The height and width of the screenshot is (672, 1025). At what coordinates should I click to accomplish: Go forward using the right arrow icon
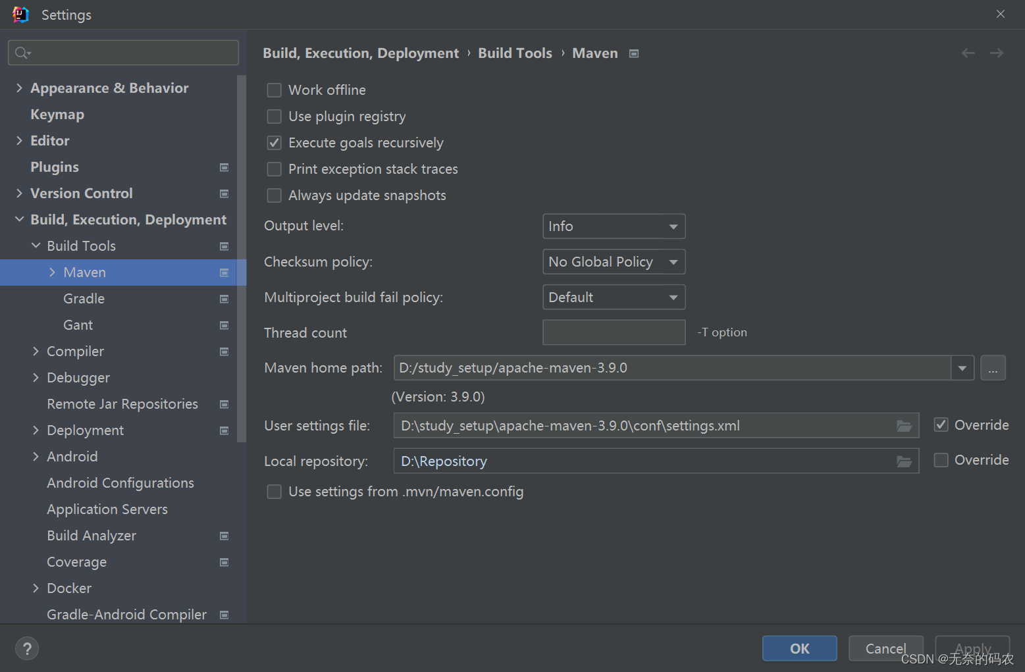[x=997, y=53]
